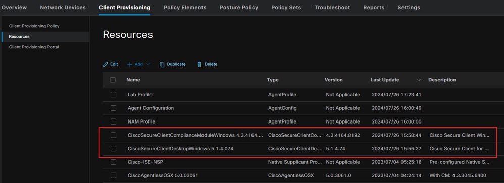The height and width of the screenshot is (183, 504).
Task: Click the Duplicate pages icon
Action: pos(162,64)
